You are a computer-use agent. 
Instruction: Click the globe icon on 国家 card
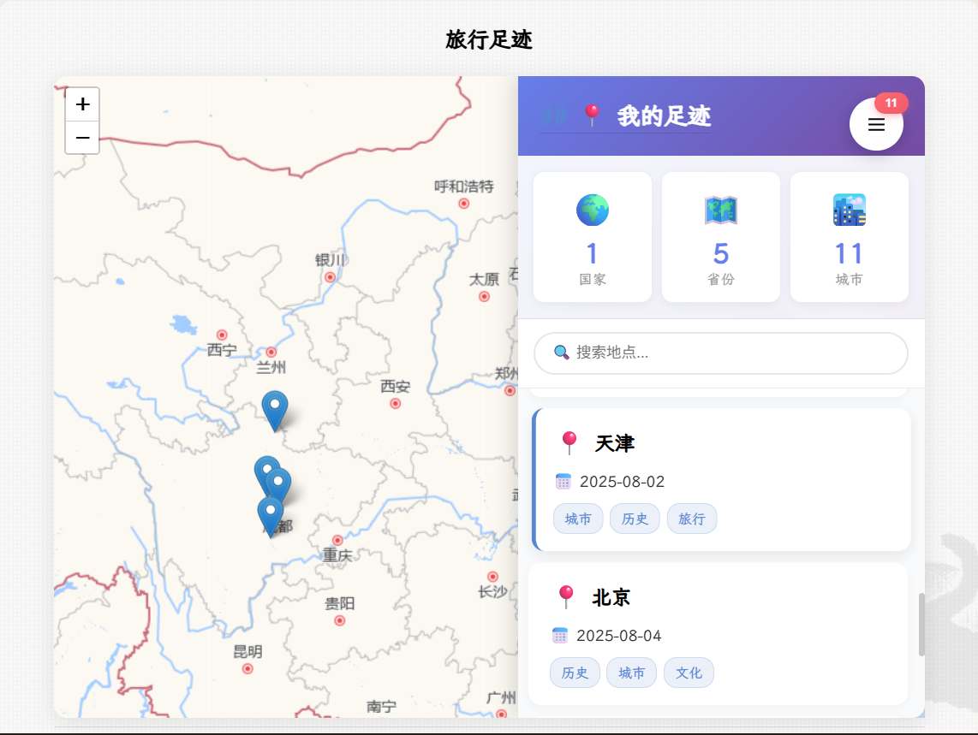click(x=593, y=210)
